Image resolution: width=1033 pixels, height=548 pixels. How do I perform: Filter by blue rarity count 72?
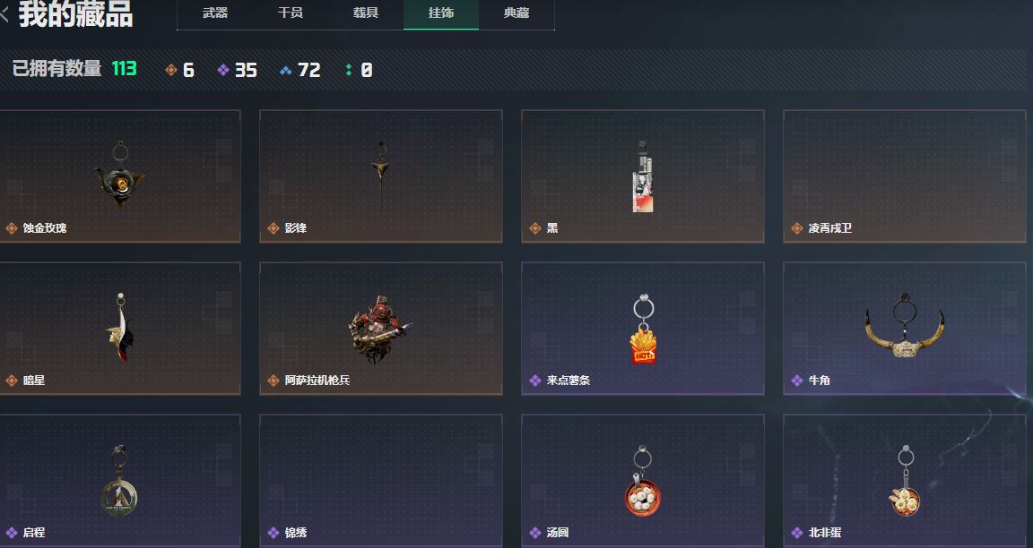pos(299,70)
